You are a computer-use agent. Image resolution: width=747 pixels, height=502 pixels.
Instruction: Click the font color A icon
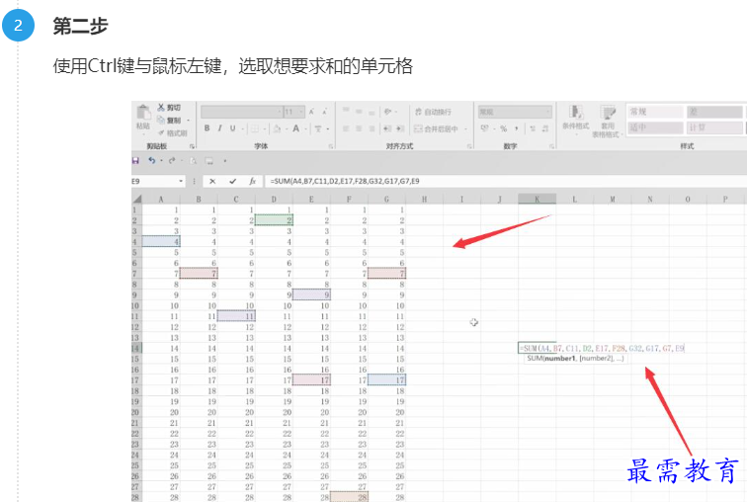point(295,128)
